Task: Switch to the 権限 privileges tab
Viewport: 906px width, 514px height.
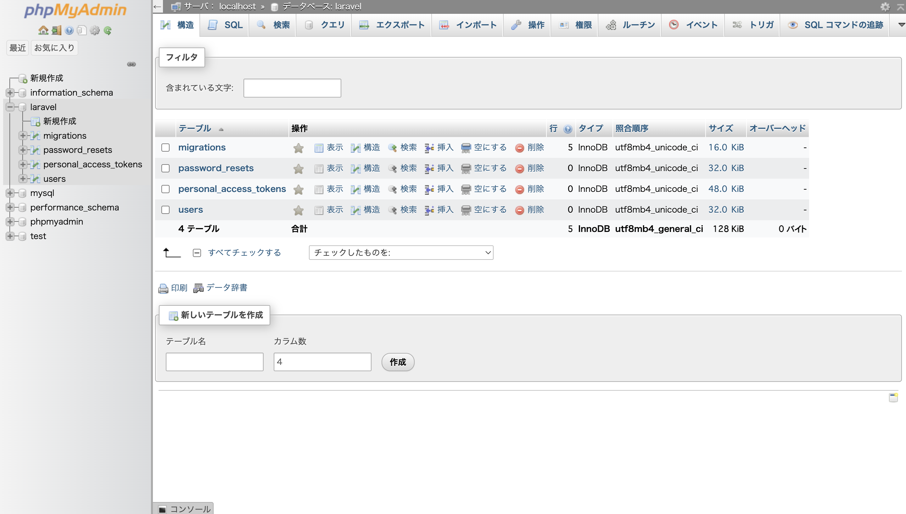Action: pos(575,25)
